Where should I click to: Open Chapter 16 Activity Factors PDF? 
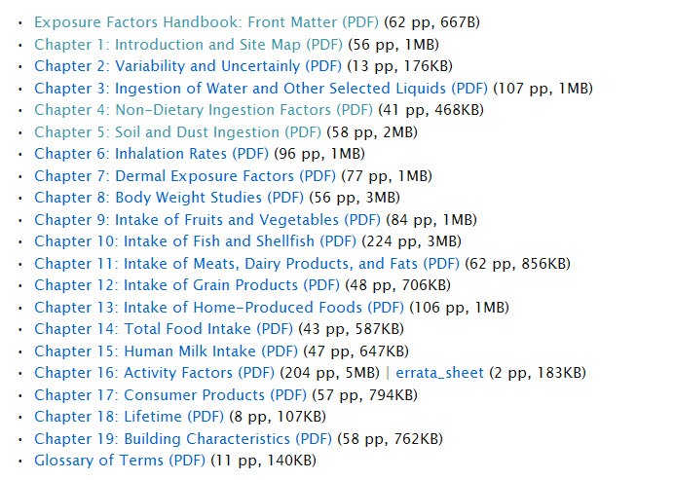point(155,373)
